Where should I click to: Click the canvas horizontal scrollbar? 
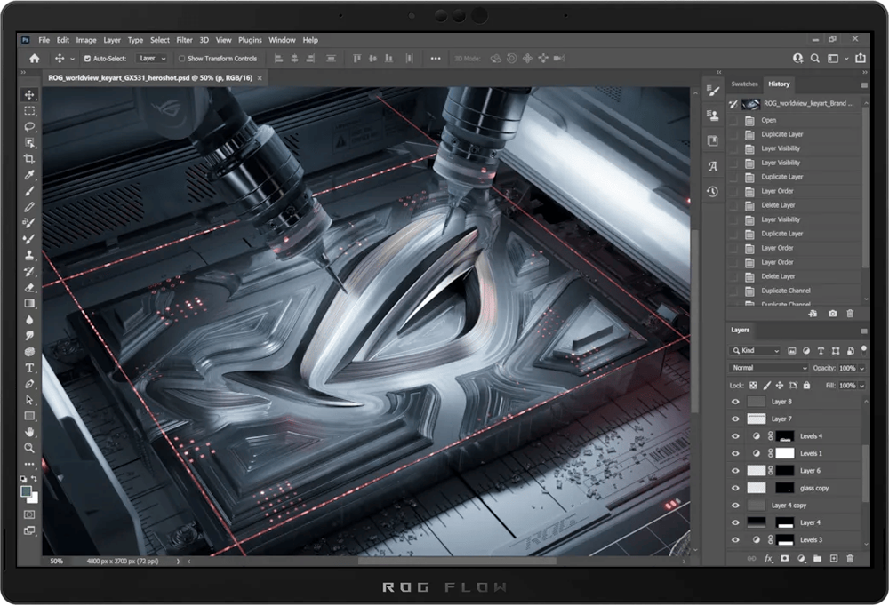point(457,562)
